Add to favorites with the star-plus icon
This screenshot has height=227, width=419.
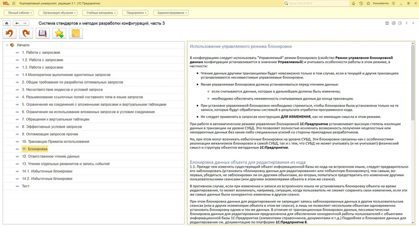[59, 33]
